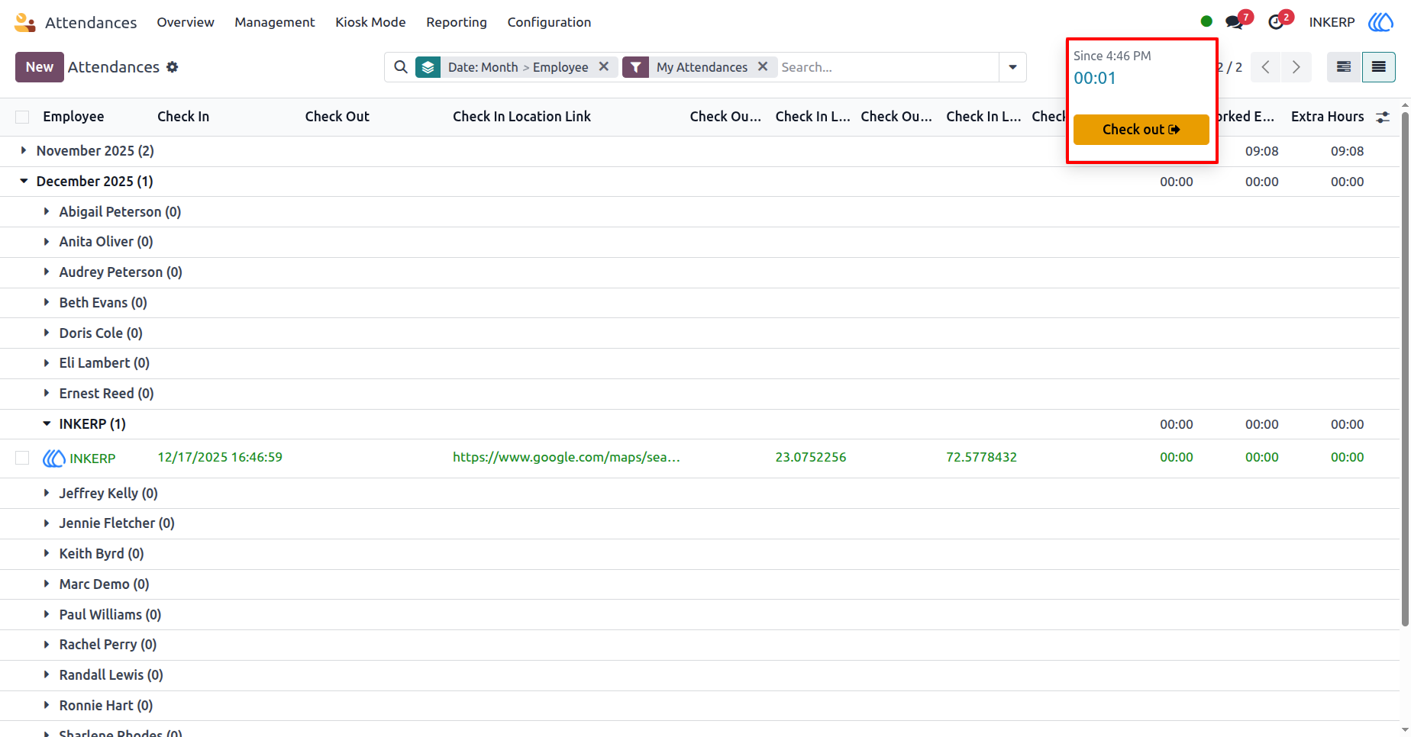
Task: Expand the Abigail Peterson group
Action: [x=47, y=211]
